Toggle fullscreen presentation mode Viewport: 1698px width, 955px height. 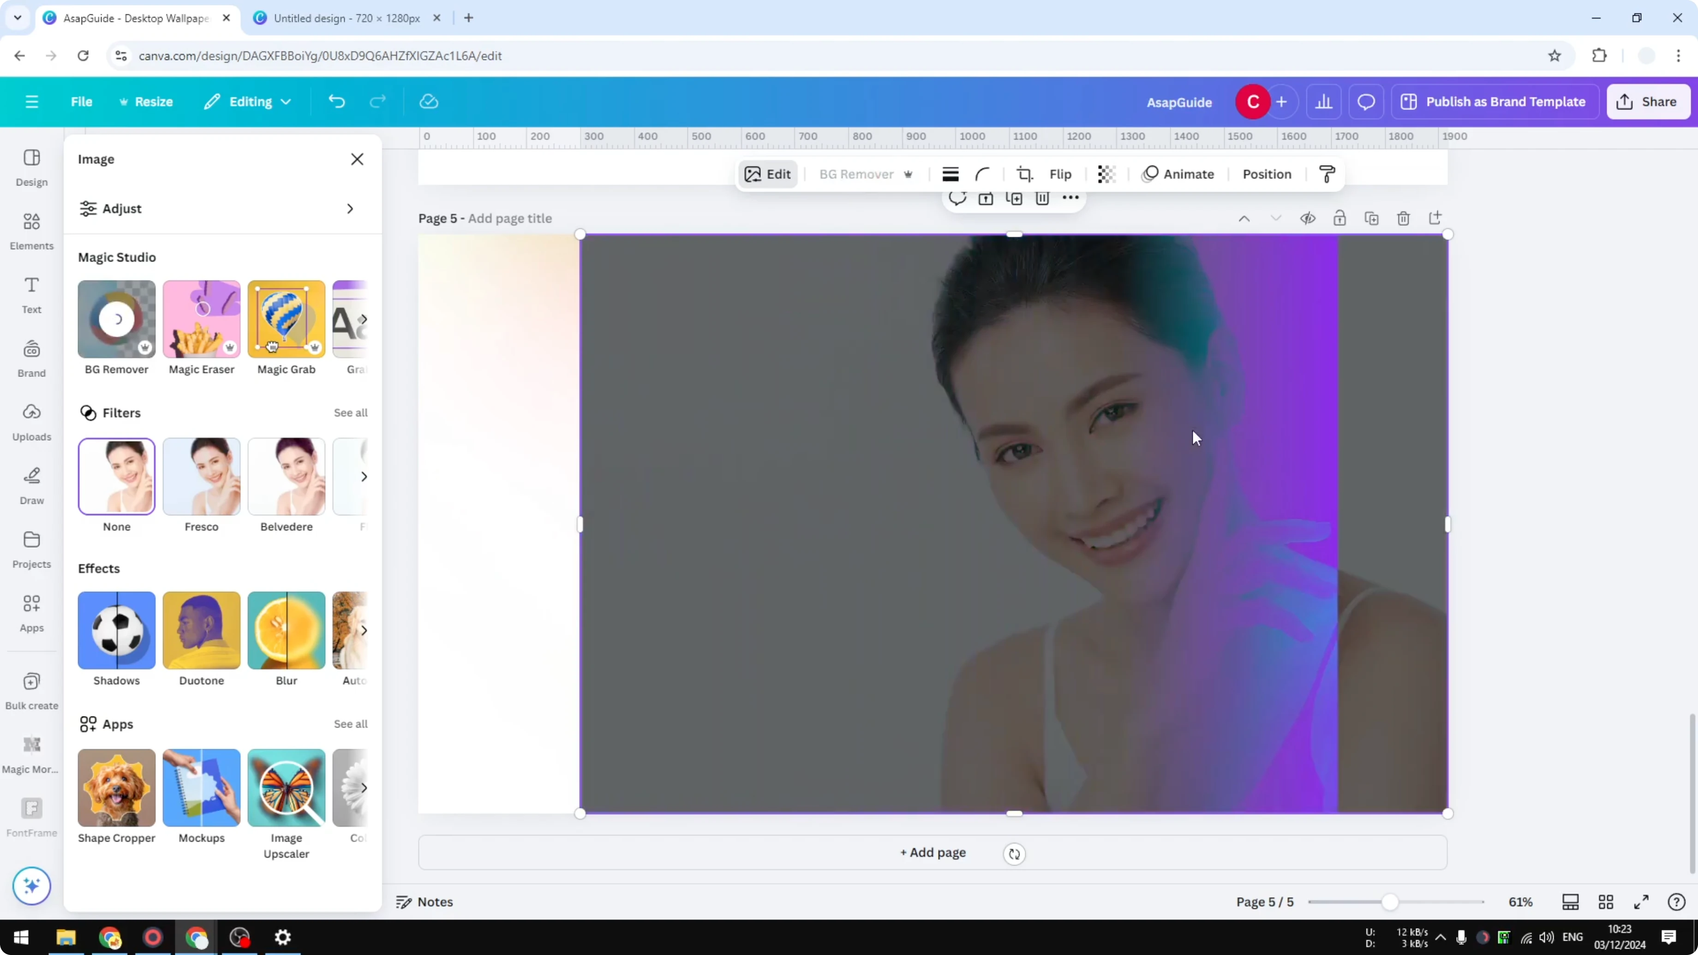click(x=1641, y=901)
